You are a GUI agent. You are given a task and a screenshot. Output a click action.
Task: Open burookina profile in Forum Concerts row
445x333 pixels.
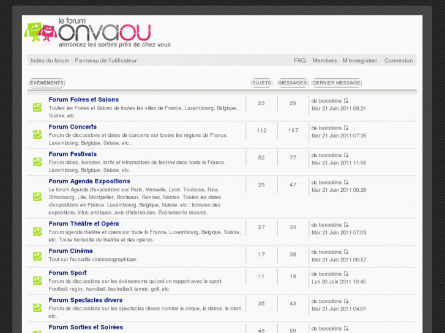[331, 128]
